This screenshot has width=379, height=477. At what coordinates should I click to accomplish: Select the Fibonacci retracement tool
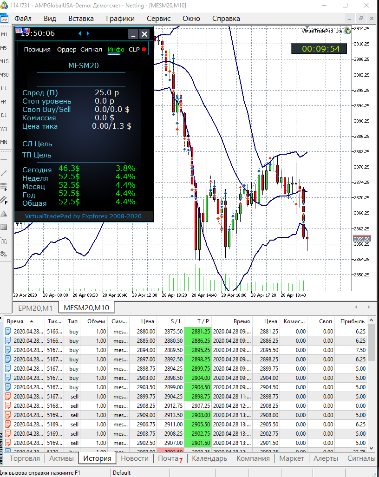(4, 186)
